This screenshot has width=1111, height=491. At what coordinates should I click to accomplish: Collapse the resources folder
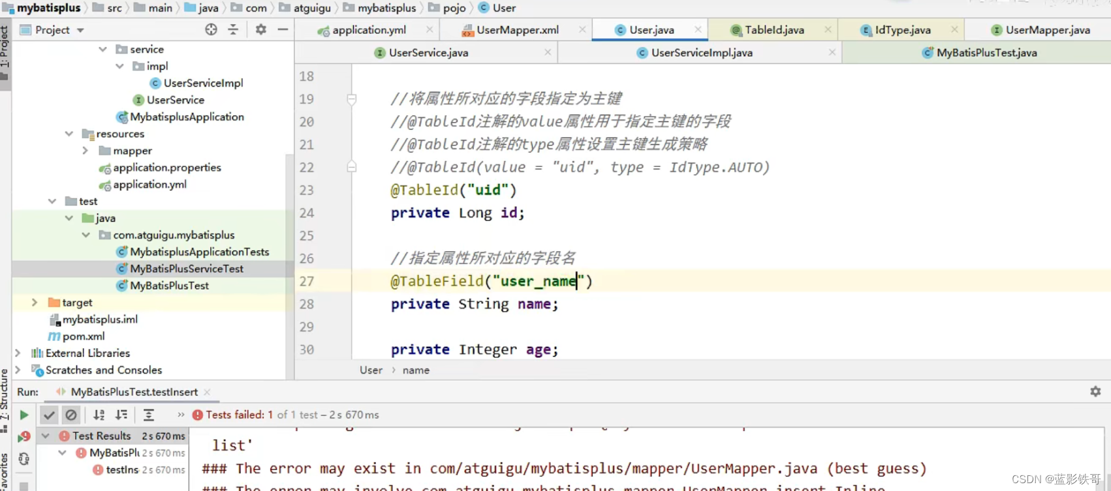[69, 134]
